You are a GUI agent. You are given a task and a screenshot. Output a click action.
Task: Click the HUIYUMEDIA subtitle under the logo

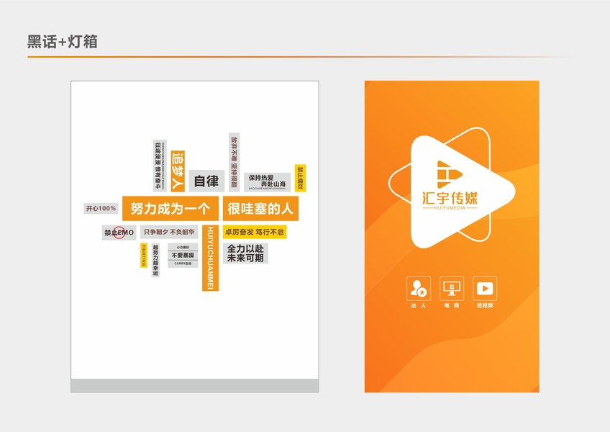450,208
